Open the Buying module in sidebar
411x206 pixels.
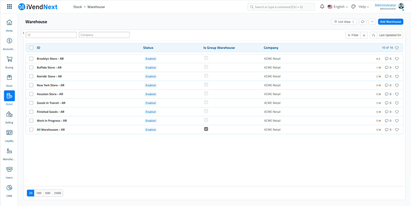9,59
